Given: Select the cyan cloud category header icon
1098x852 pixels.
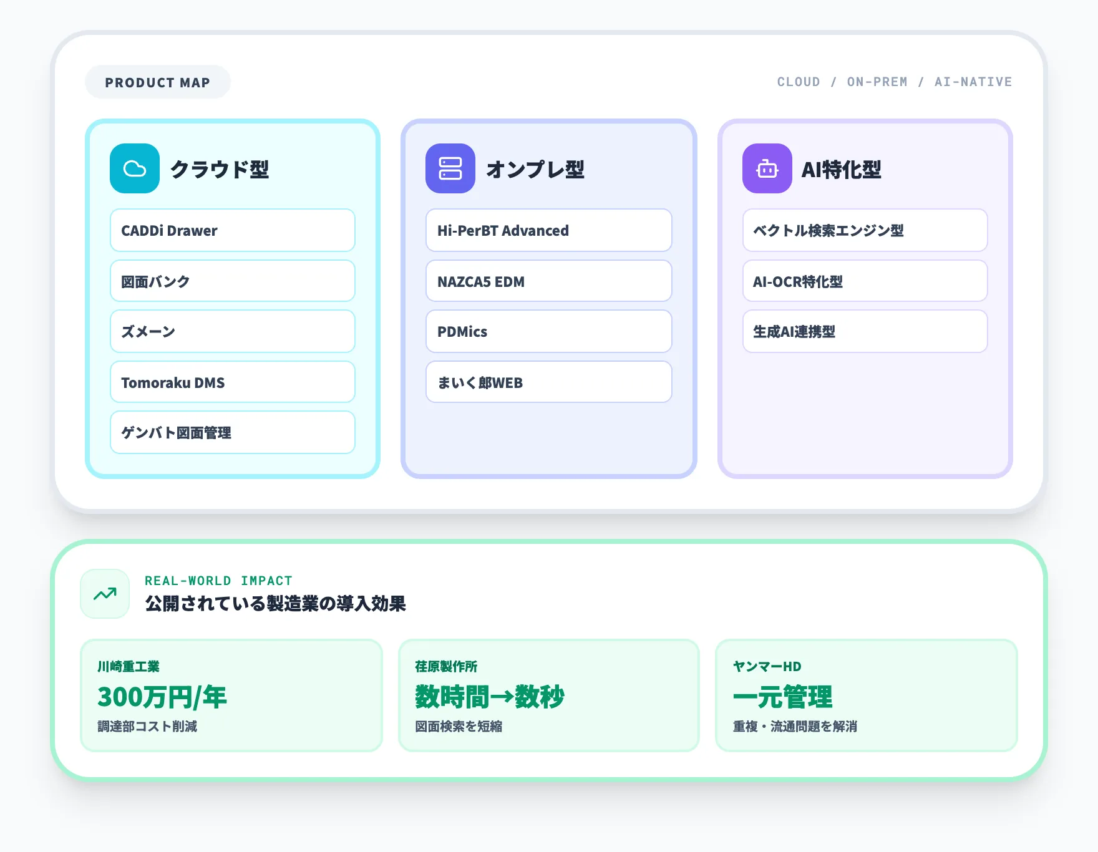Looking at the screenshot, I should point(134,168).
